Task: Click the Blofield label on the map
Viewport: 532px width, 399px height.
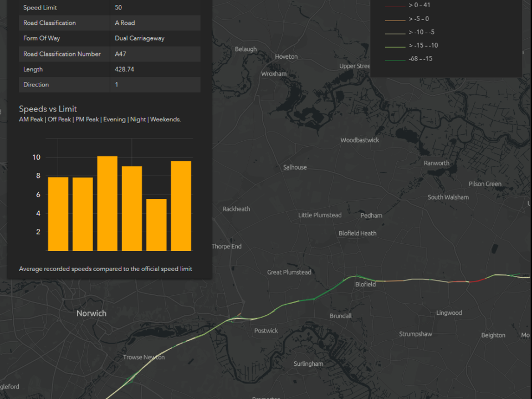Action: [x=365, y=284]
